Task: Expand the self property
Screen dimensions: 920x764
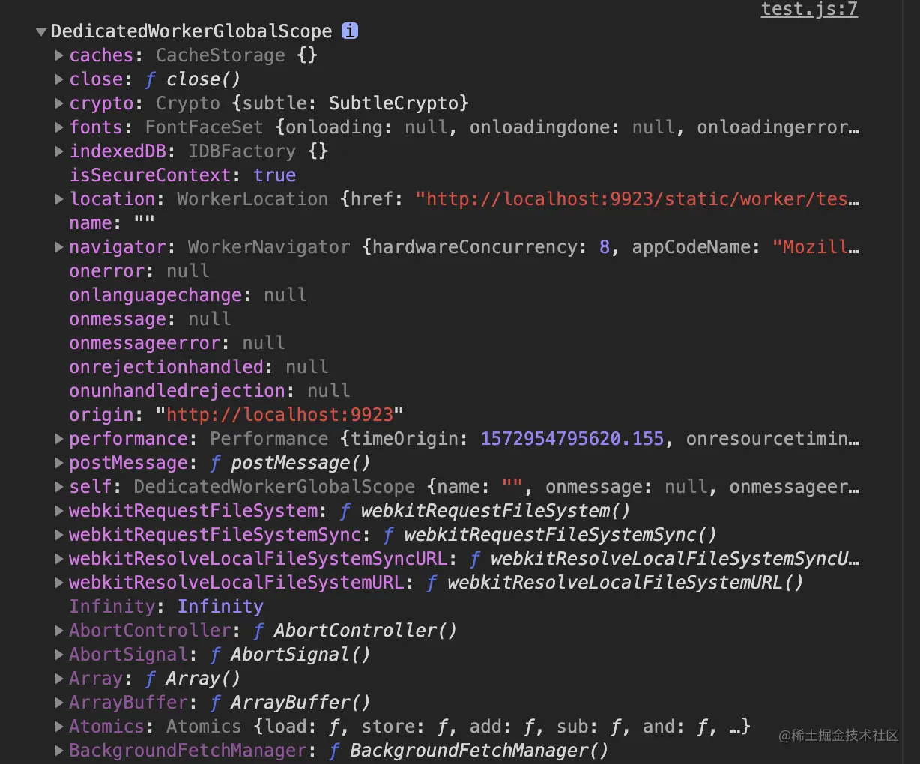Action: click(59, 487)
